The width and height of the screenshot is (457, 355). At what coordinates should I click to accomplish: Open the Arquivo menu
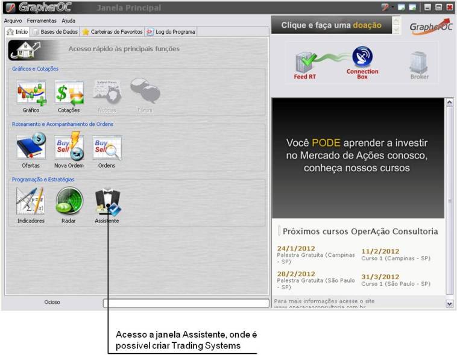pos(13,20)
